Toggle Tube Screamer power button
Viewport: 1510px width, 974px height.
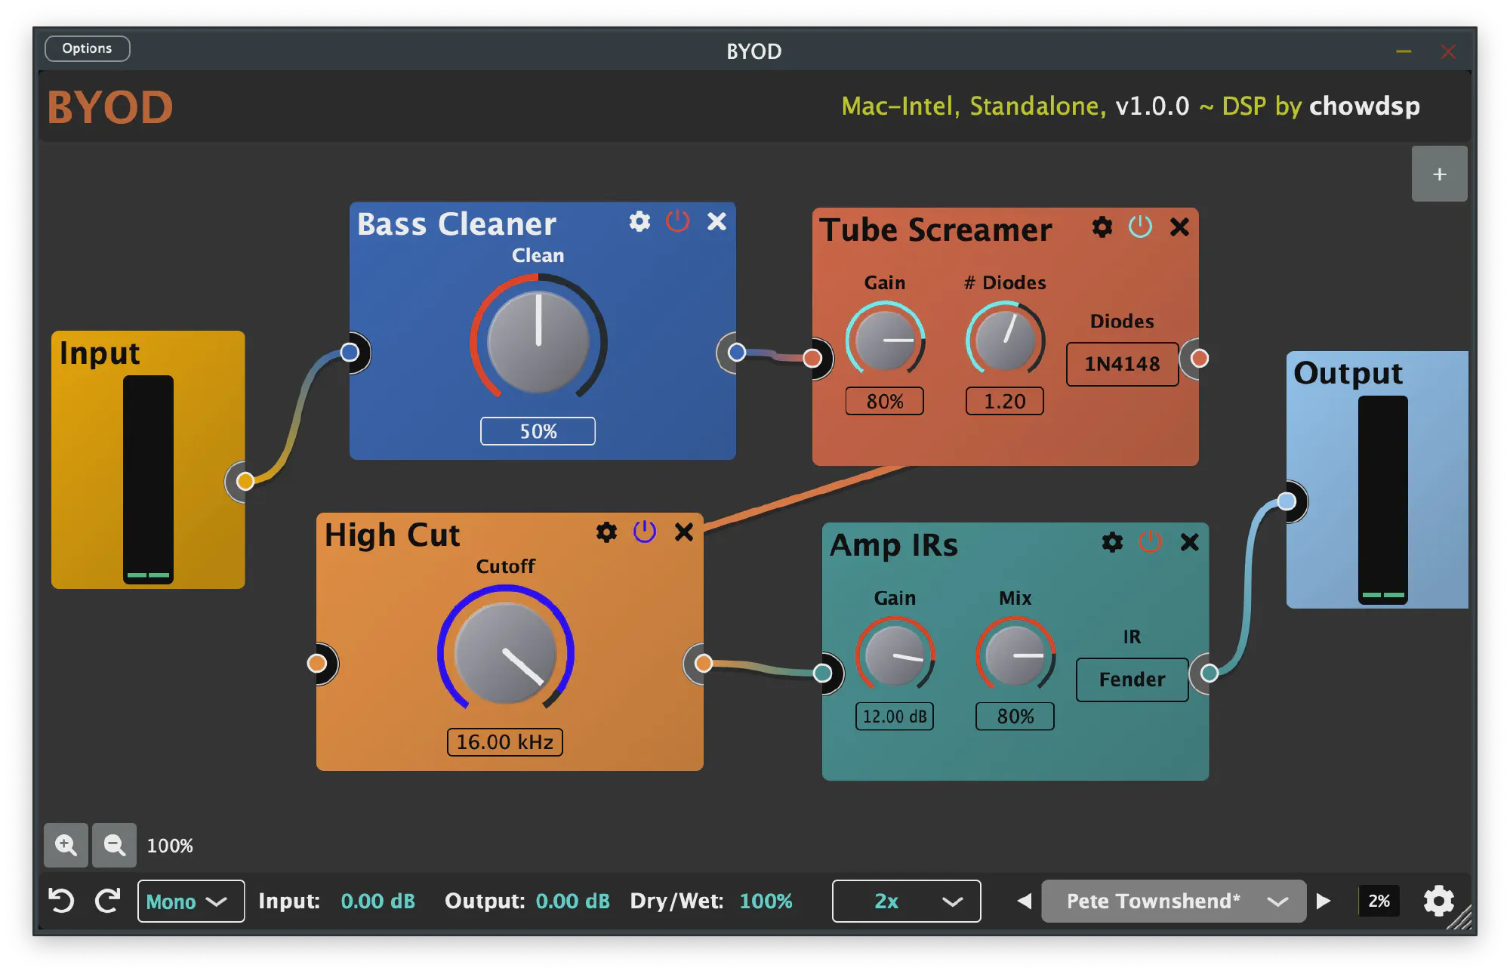point(1140,227)
